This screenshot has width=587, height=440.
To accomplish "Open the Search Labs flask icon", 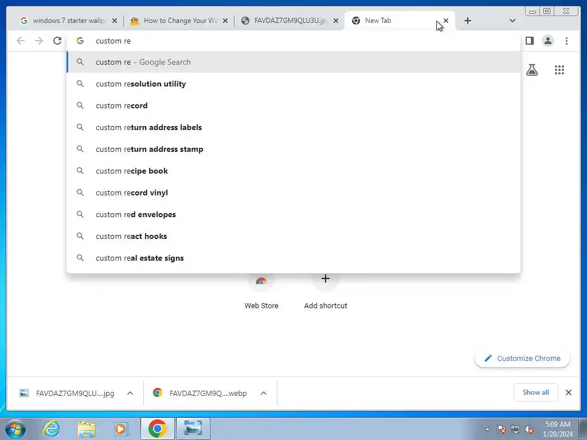I will click(x=531, y=69).
